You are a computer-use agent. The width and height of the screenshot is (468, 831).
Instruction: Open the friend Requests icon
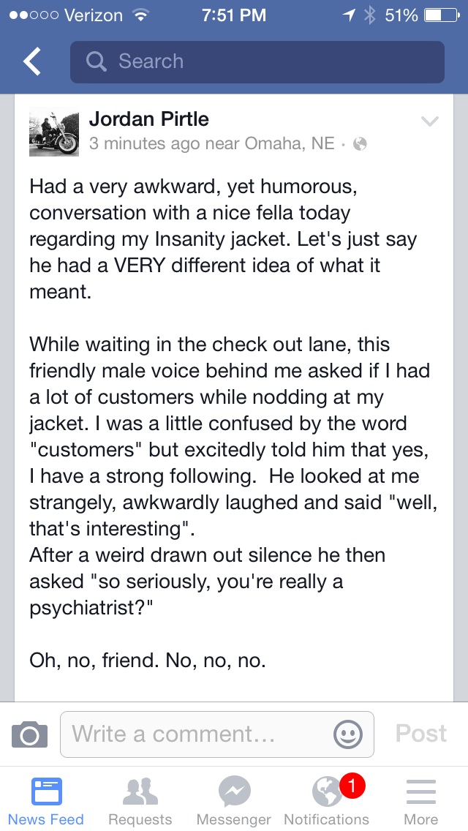coord(140,791)
